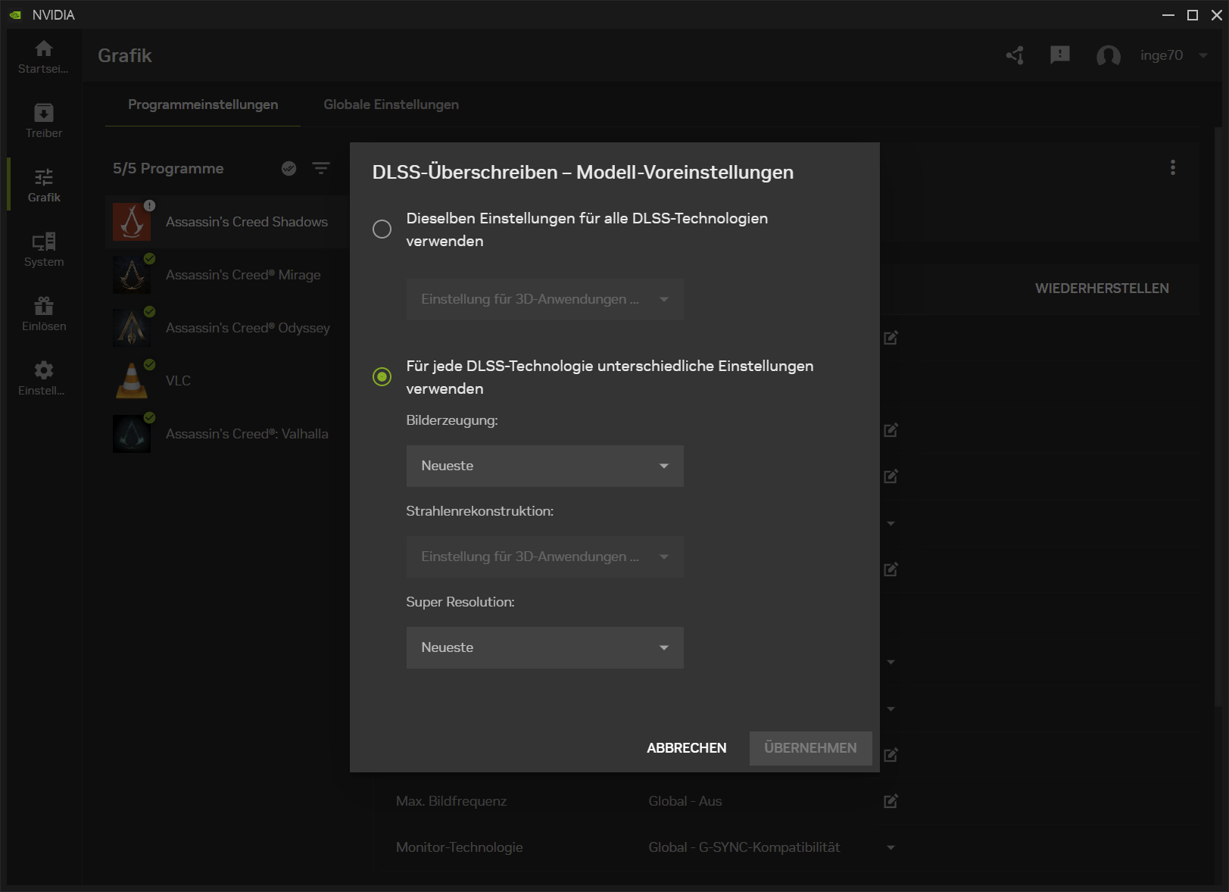This screenshot has height=892, width=1229.
Task: Click the NVIDIA logo in title bar
Action: click(x=15, y=15)
